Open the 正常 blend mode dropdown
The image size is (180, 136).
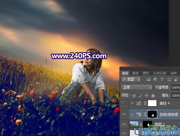[137, 88]
